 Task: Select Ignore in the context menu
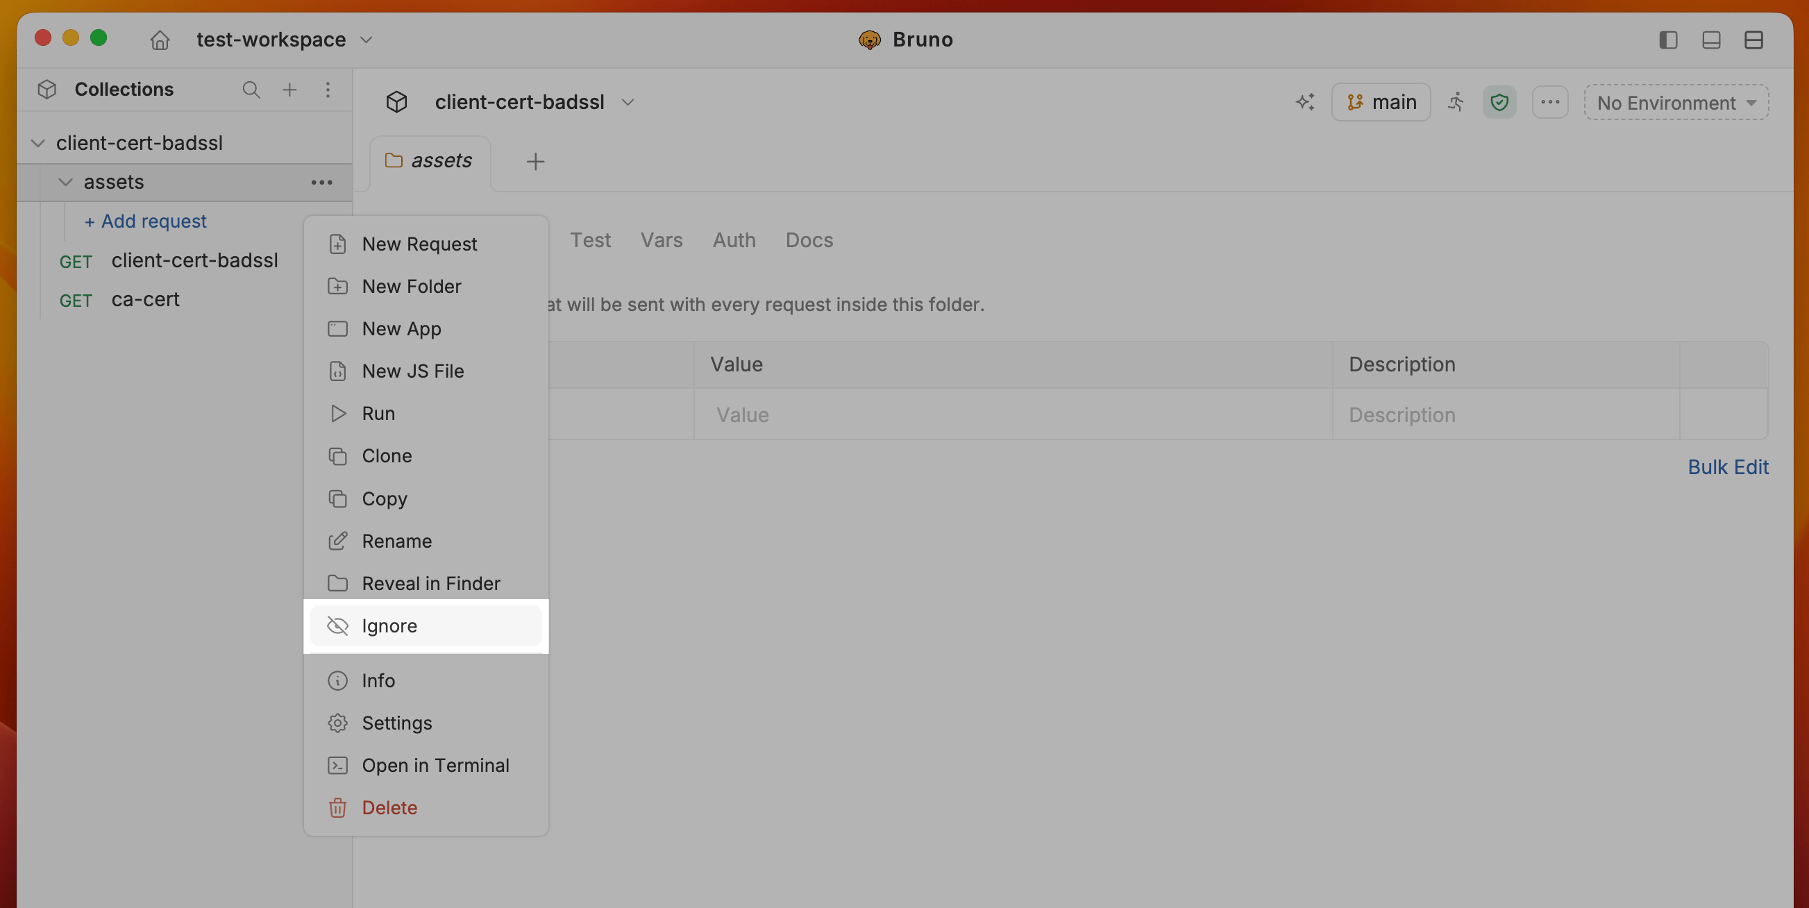pos(426,625)
